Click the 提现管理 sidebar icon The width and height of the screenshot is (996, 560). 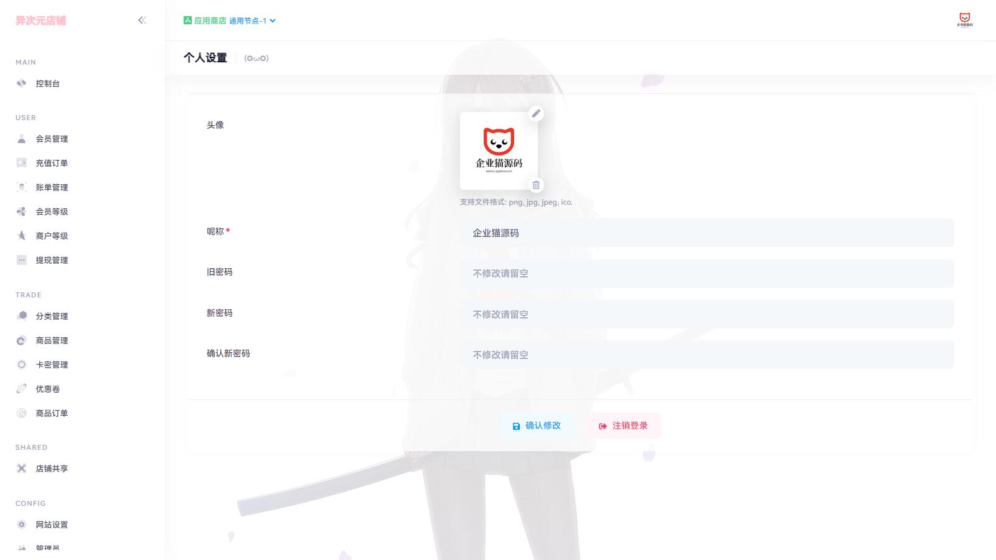coord(22,260)
